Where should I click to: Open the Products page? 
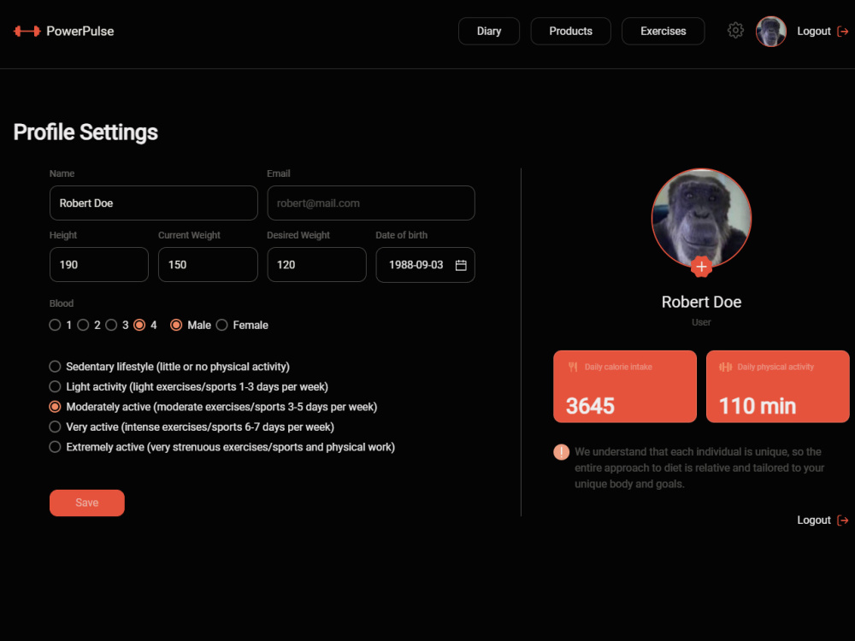tap(570, 31)
